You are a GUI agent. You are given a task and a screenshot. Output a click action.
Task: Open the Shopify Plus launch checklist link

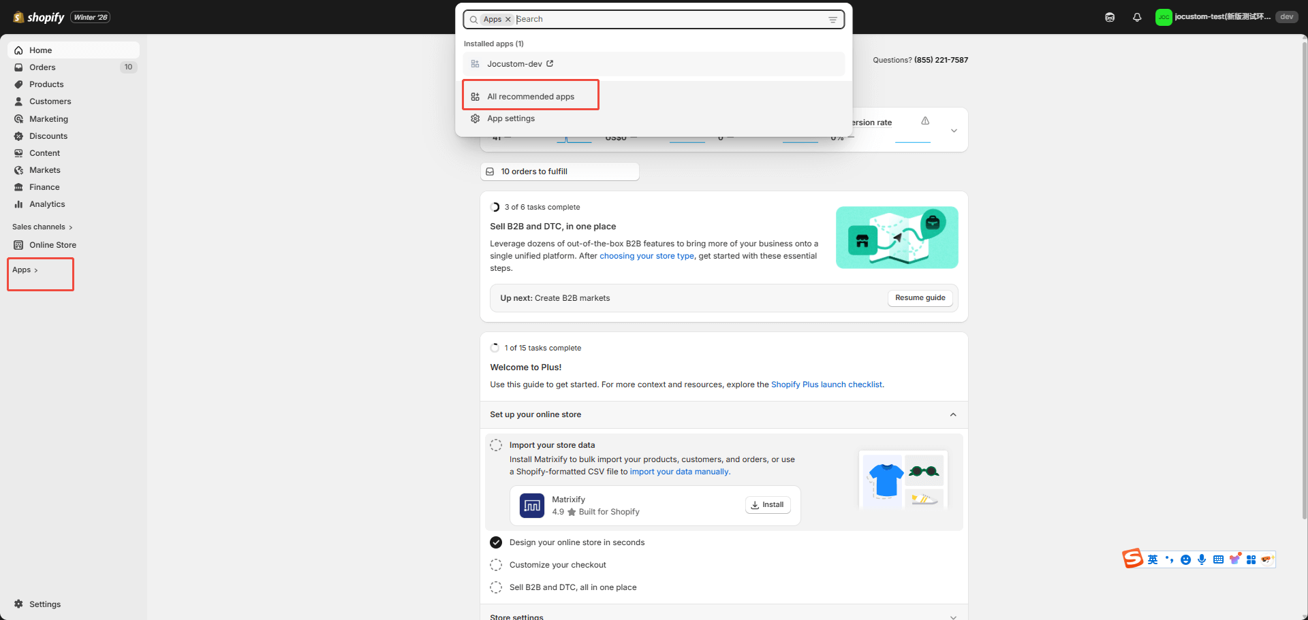pos(826,385)
